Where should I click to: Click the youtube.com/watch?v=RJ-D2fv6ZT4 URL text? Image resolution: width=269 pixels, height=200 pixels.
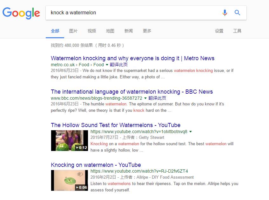point(139,171)
